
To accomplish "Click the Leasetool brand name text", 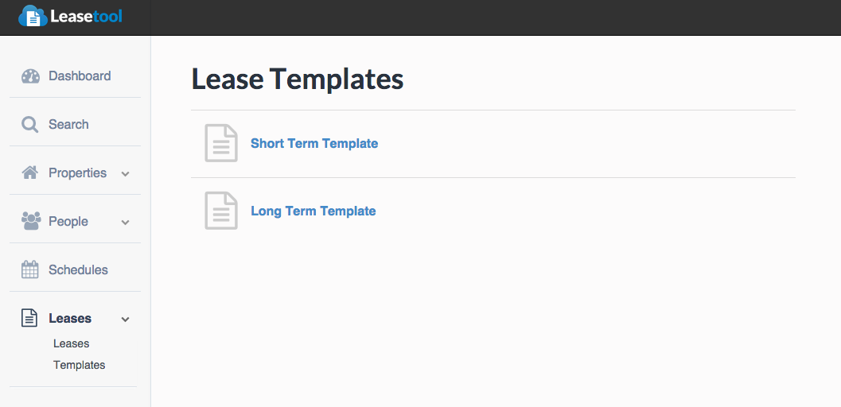I will click(86, 16).
